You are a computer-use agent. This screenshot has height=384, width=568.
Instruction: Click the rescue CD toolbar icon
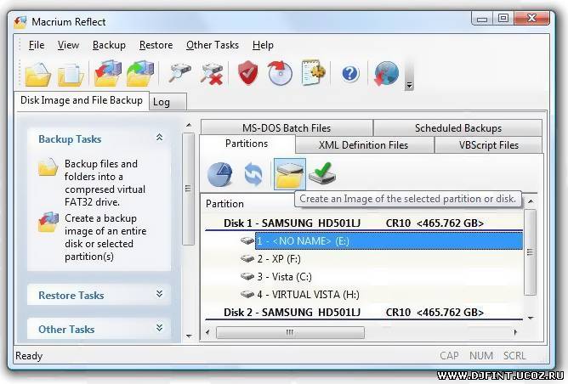pos(280,73)
